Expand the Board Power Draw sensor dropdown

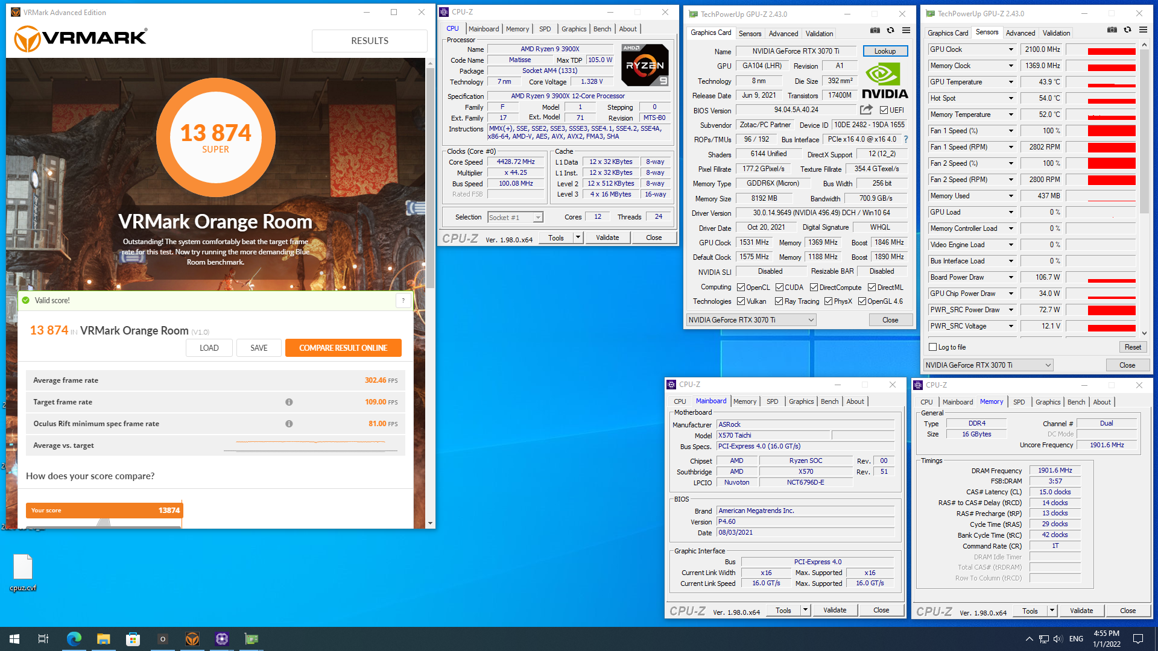[x=1011, y=277]
